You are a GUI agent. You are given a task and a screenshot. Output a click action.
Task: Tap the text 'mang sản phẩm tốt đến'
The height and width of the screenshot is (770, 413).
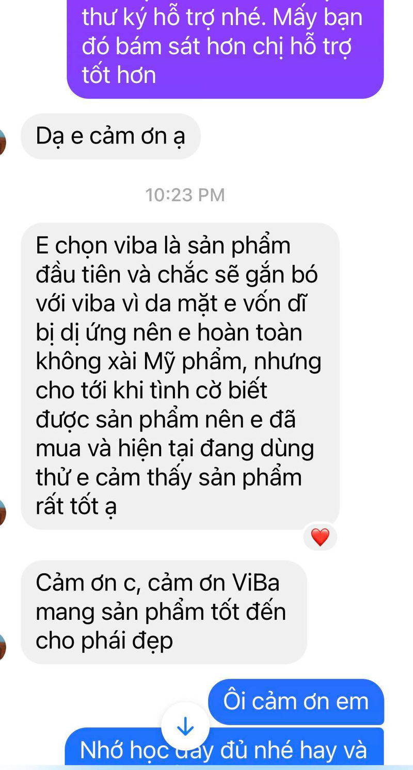pos(161,612)
